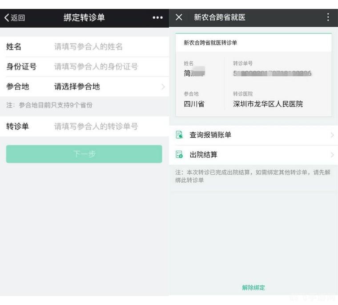The width and height of the screenshot is (338, 305).
Task: Tap chevron arrow on 参合地 row
Action: [163, 87]
